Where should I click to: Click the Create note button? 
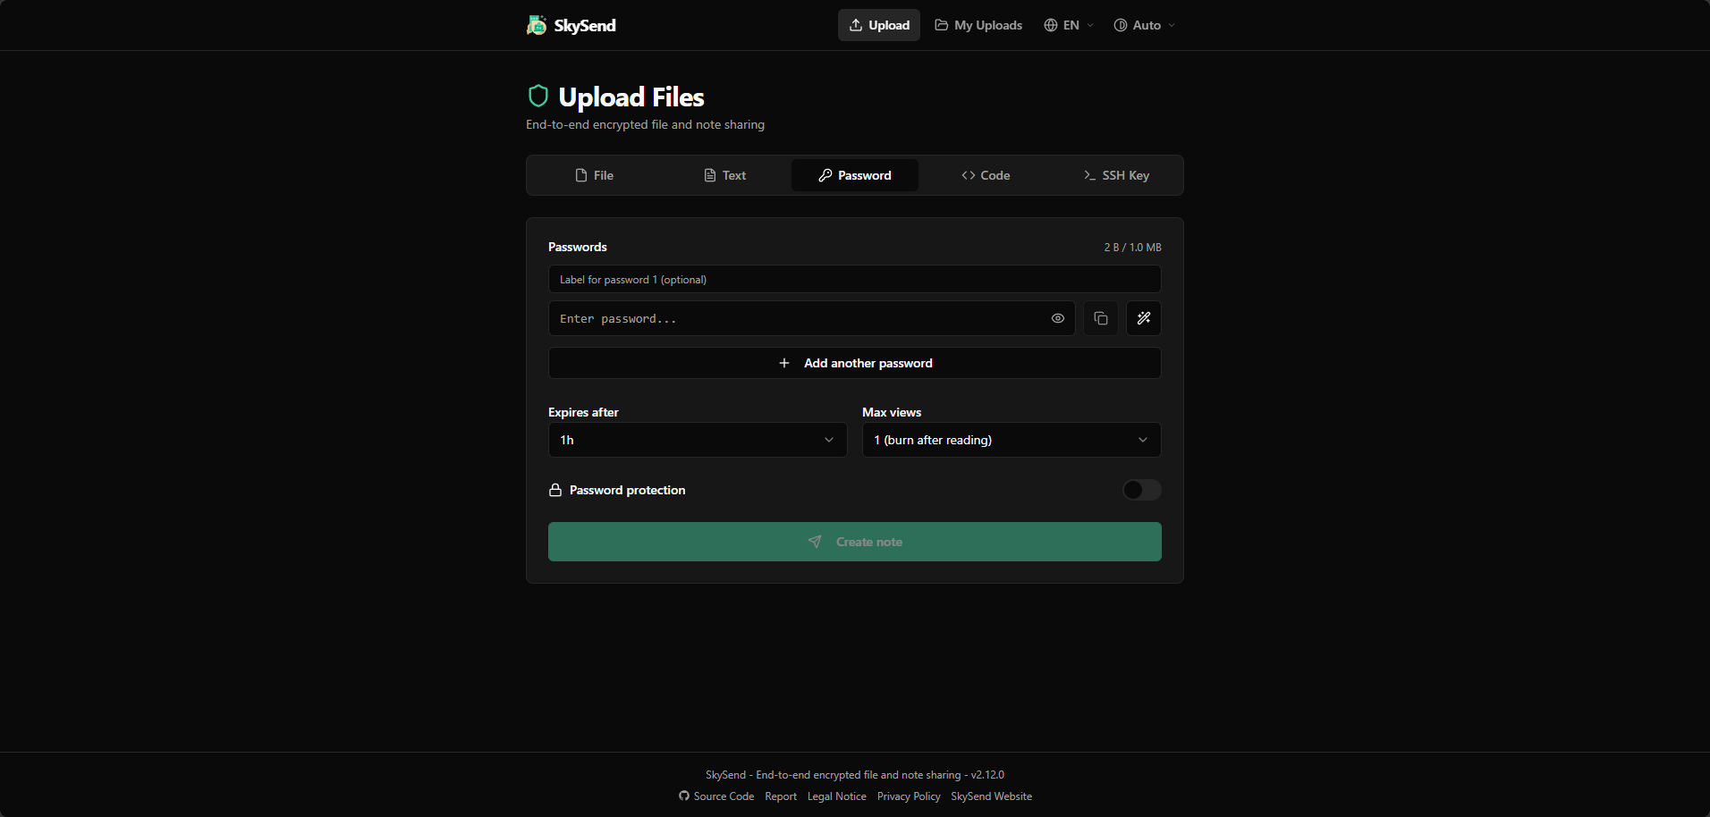pos(855,542)
